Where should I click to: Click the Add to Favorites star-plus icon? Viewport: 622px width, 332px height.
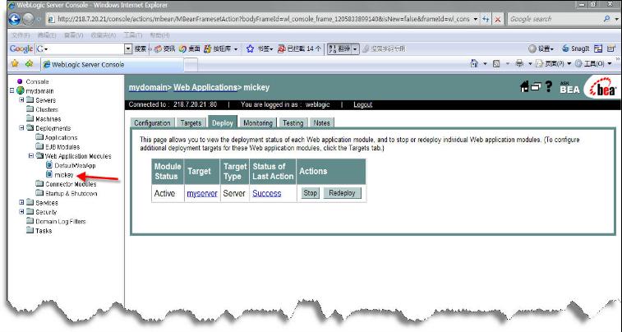tap(29, 63)
